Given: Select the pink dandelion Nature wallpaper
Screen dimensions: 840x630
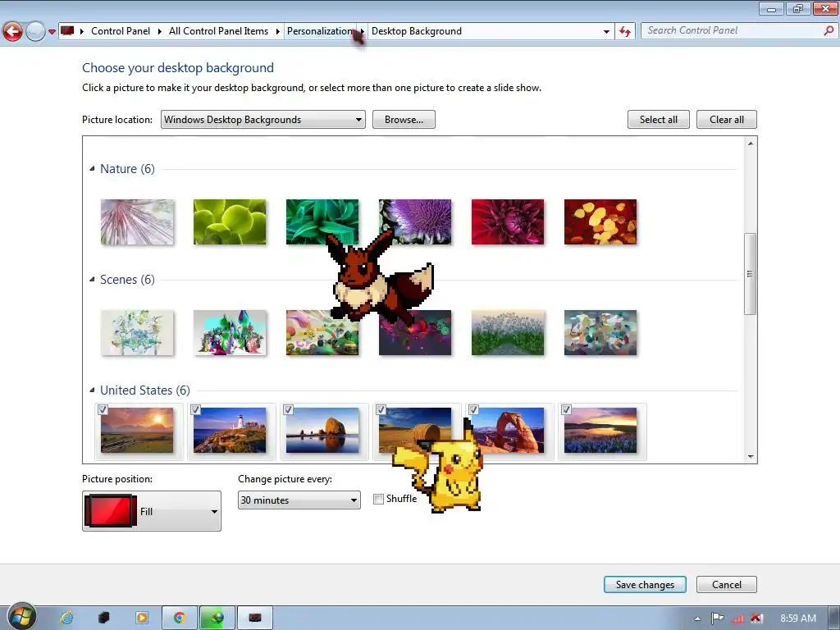Looking at the screenshot, I should [137, 221].
